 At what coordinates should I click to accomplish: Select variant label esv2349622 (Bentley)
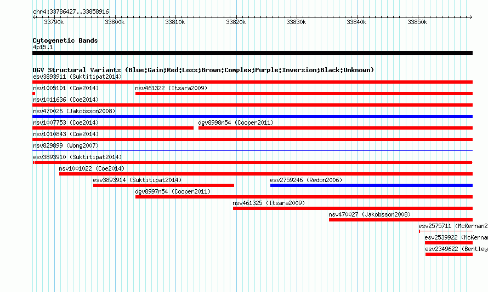click(457, 249)
